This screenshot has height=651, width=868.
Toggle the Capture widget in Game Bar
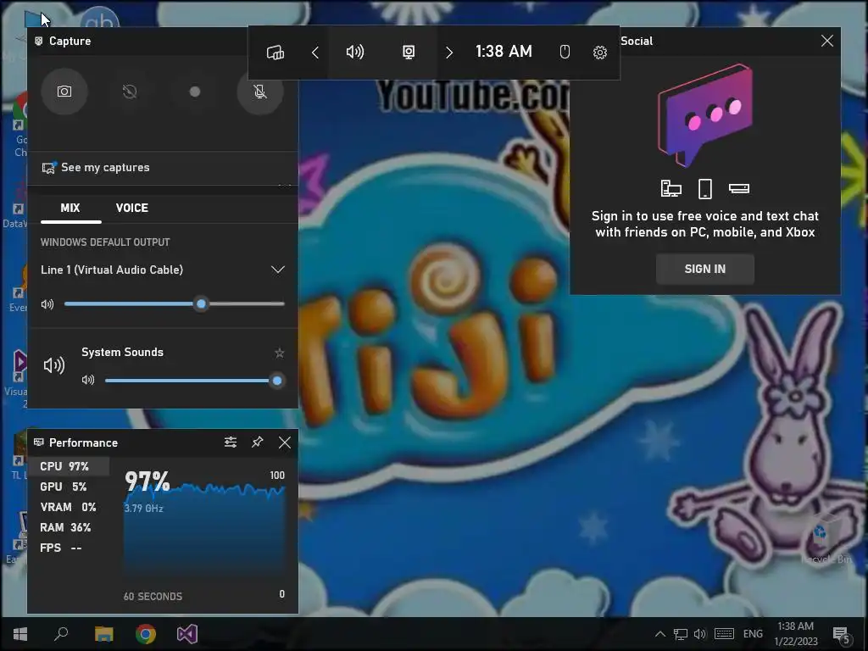click(x=409, y=53)
